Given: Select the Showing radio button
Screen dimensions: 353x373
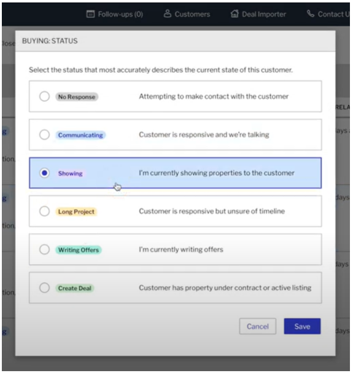Looking at the screenshot, I should click(x=44, y=173).
